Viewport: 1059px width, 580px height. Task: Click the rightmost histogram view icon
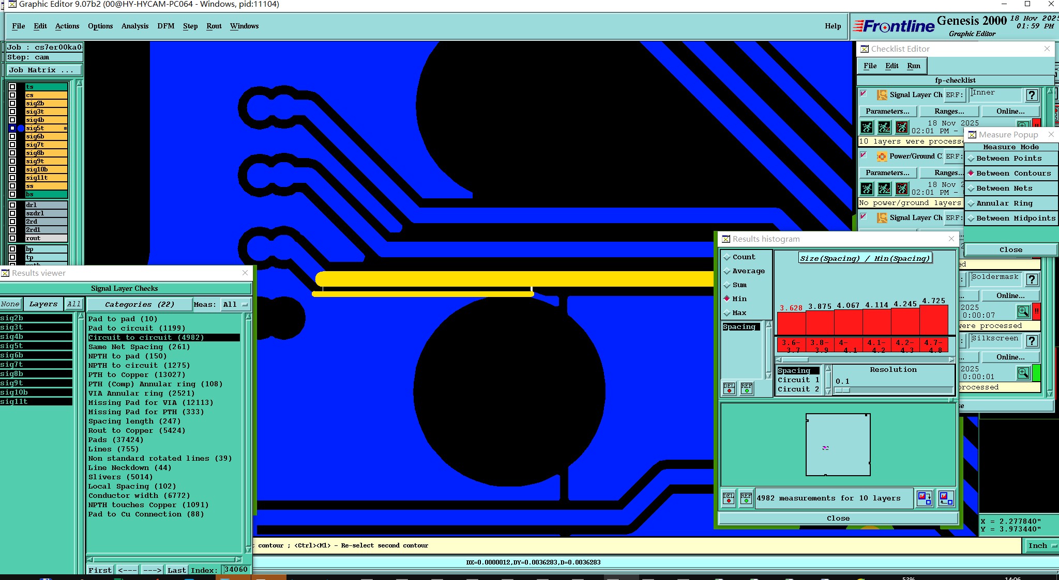(x=946, y=498)
